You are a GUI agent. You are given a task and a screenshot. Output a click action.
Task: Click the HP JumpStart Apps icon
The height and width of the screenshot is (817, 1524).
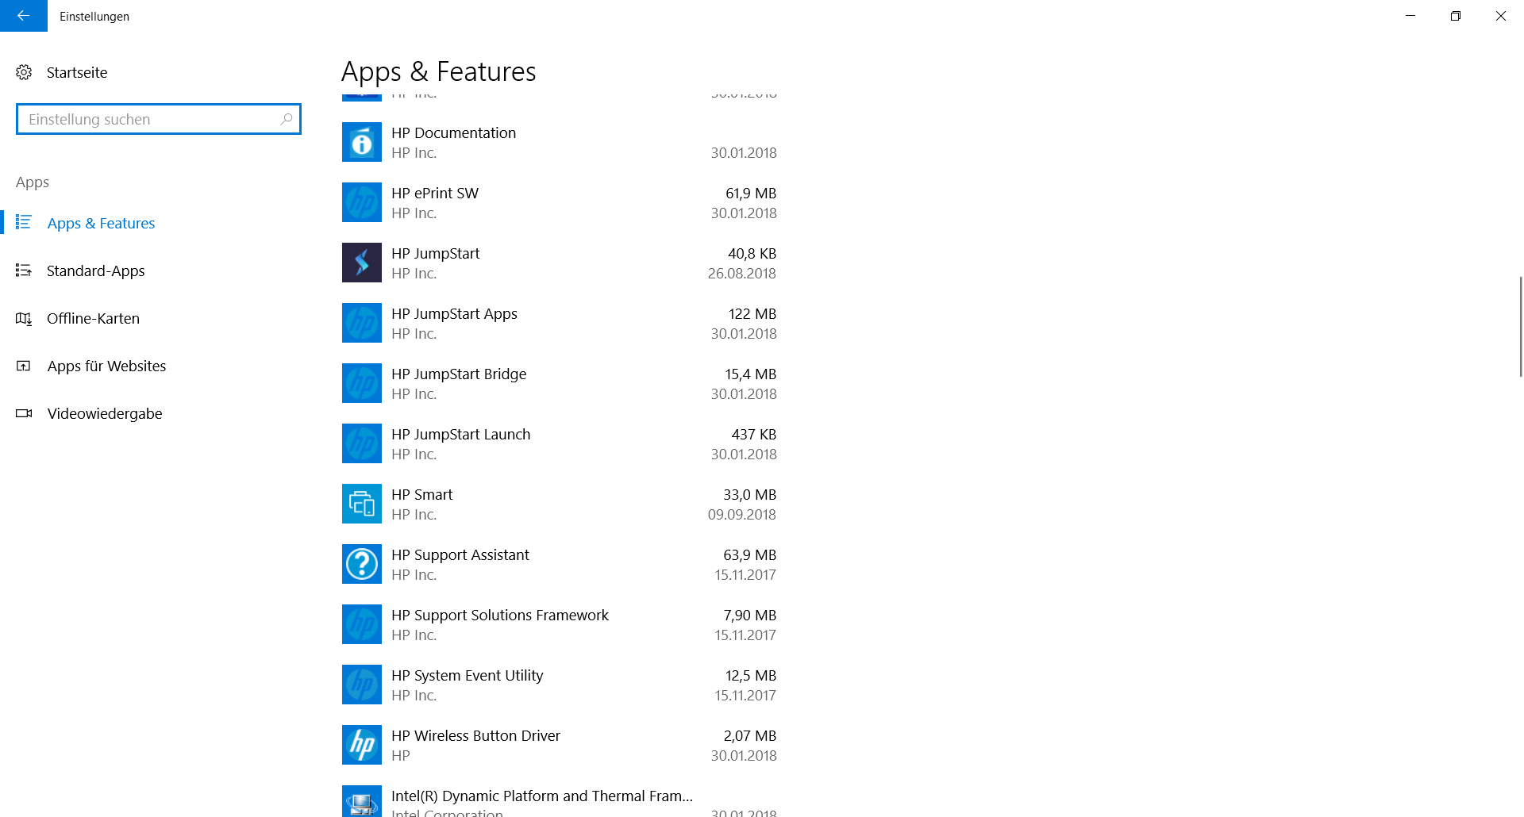click(x=362, y=323)
